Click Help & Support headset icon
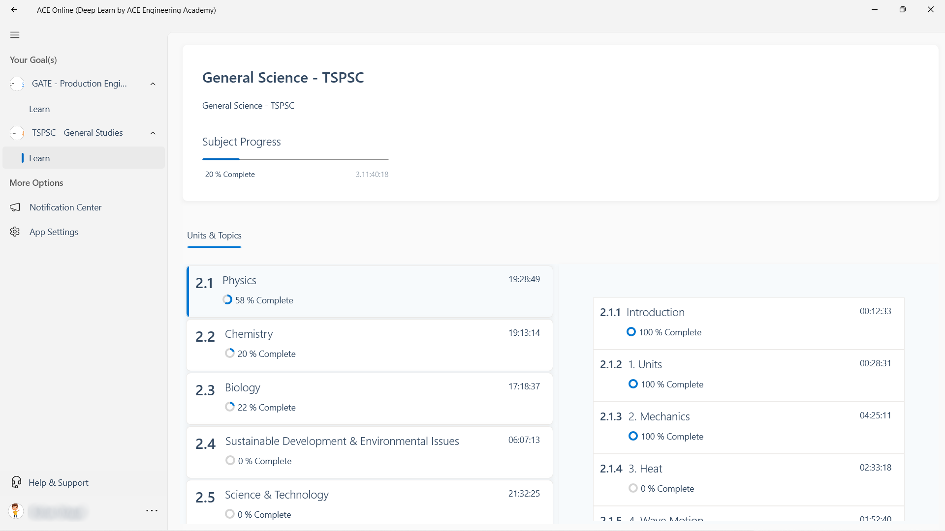945x531 pixels. tap(16, 482)
